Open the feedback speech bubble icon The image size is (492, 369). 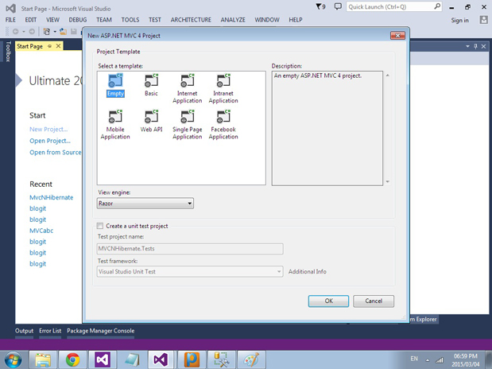pyautogui.click(x=338, y=6)
